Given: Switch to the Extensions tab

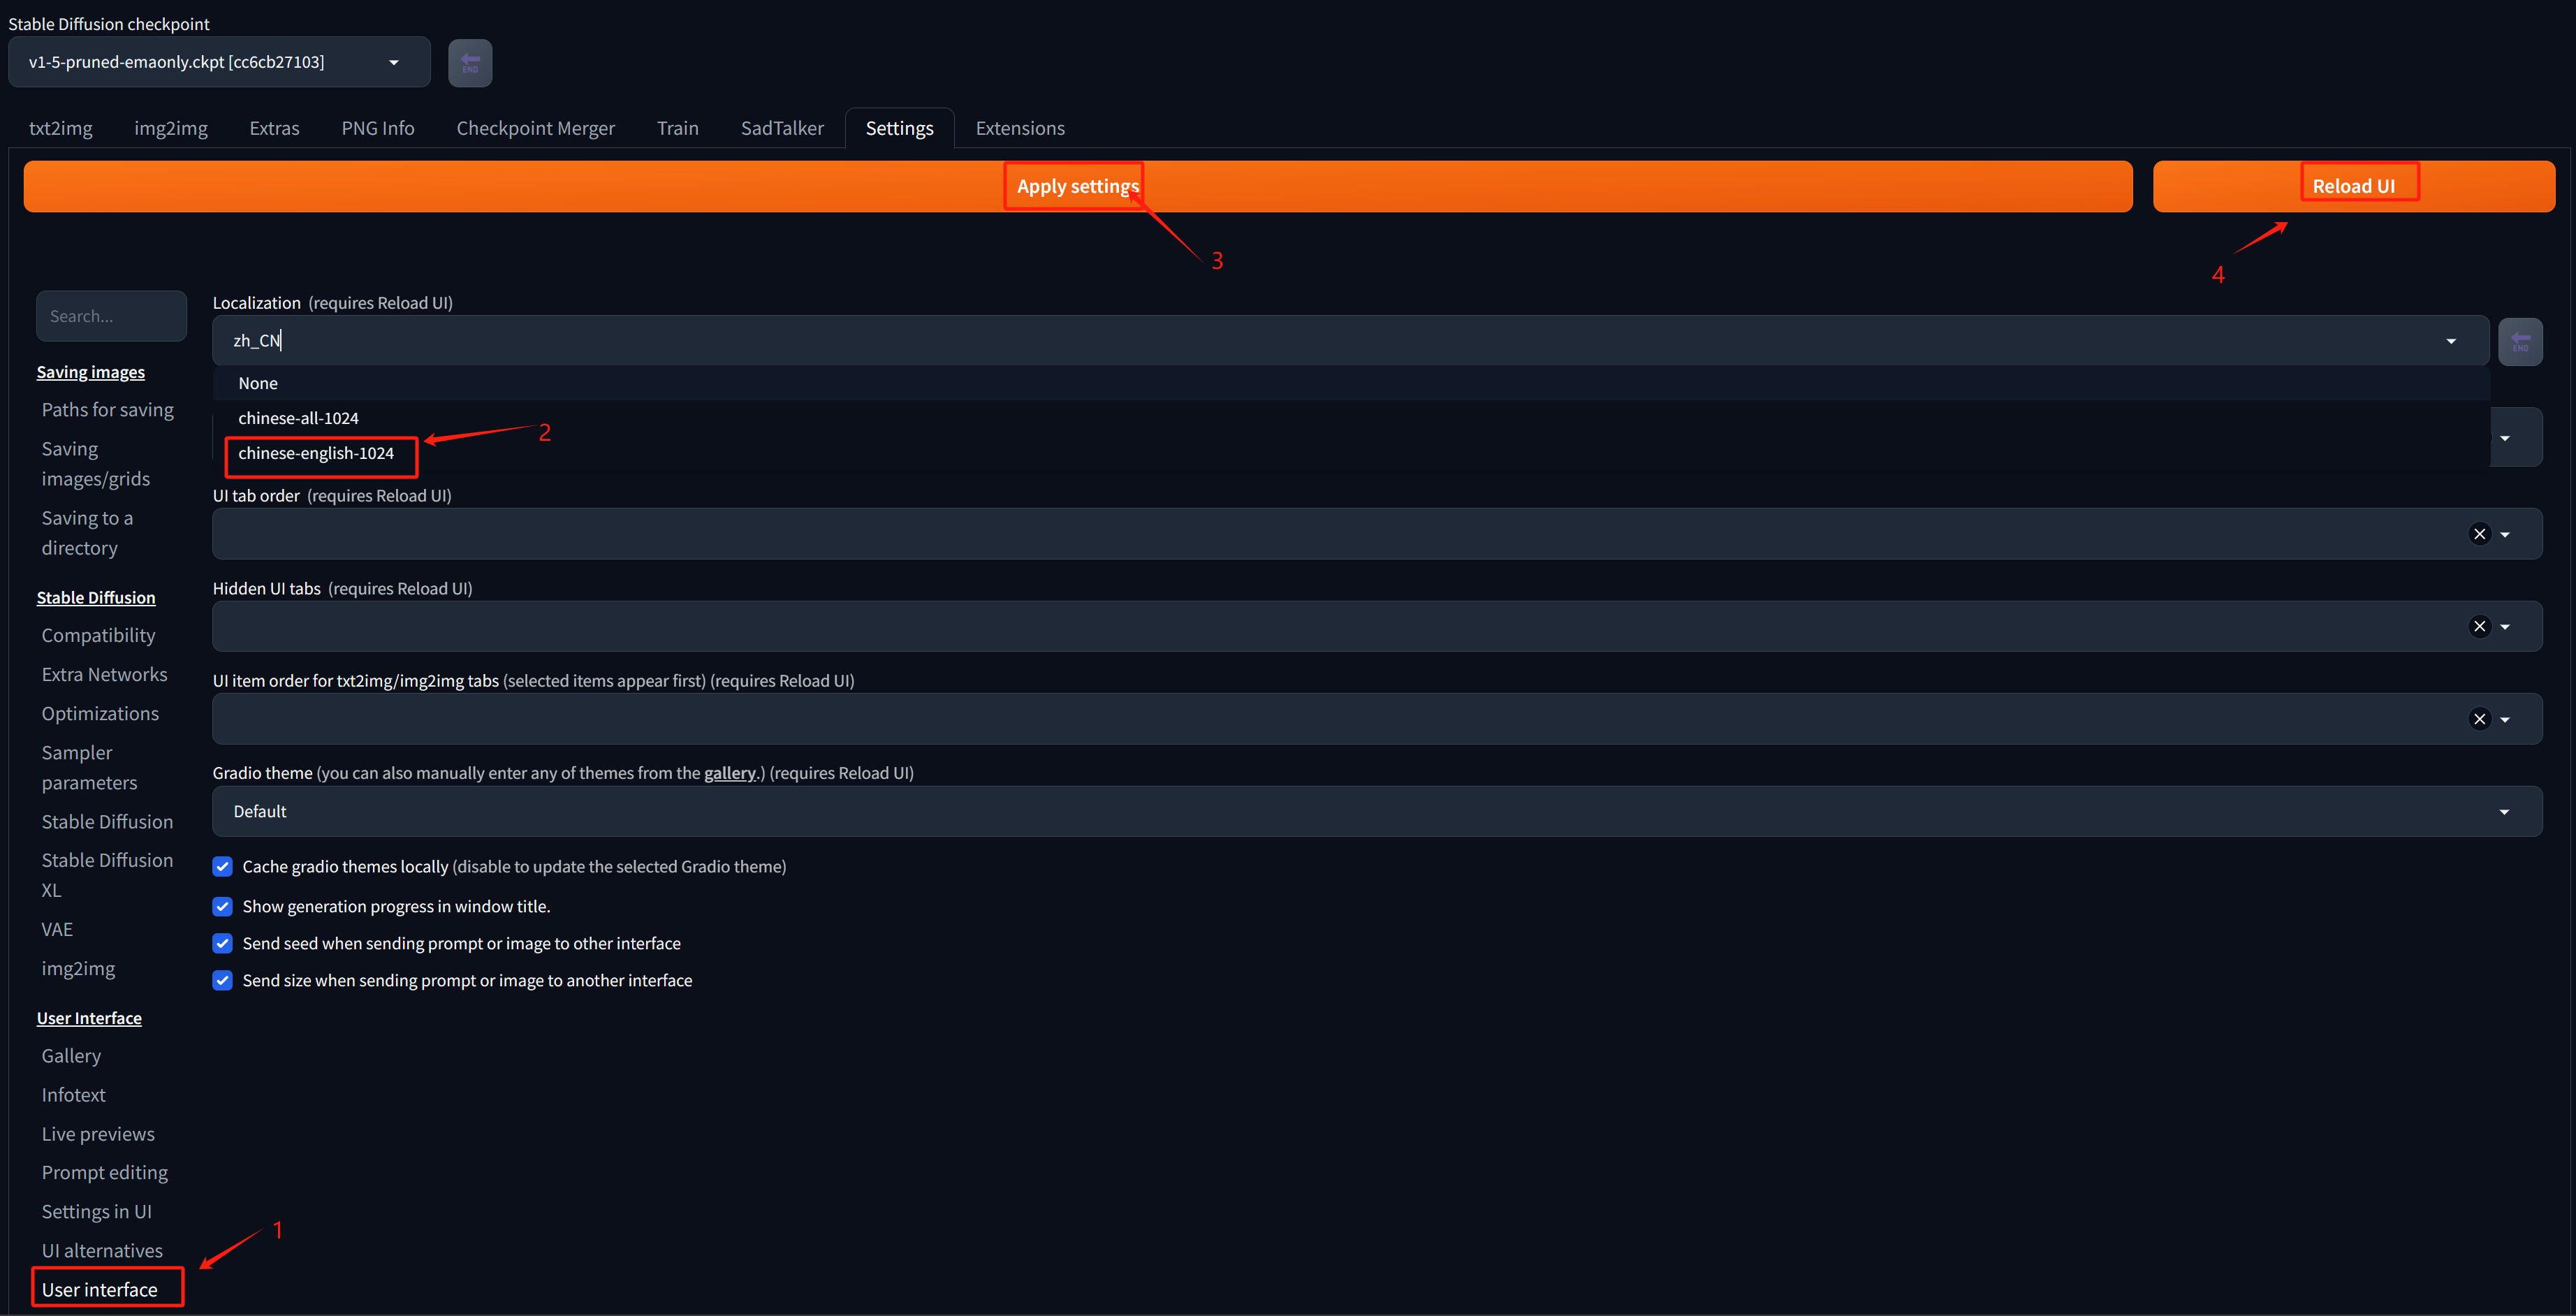Looking at the screenshot, I should click(1019, 128).
